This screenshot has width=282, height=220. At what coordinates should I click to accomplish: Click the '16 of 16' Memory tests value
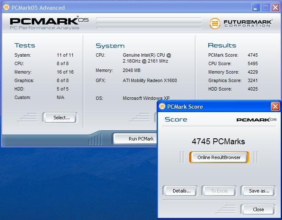coord(65,72)
